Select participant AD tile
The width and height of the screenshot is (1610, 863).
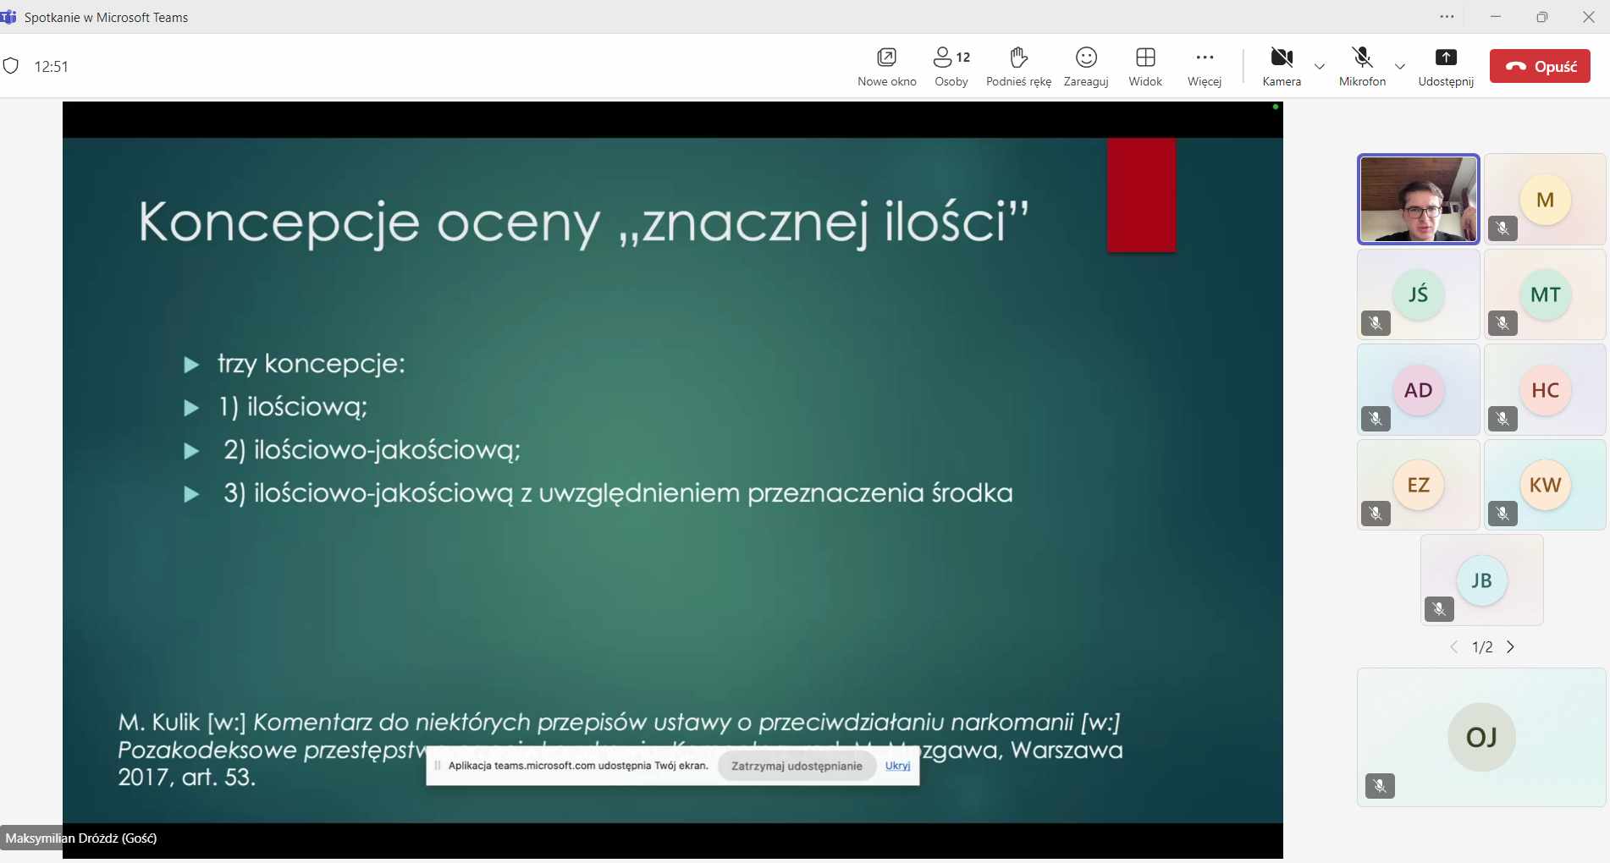1418,390
